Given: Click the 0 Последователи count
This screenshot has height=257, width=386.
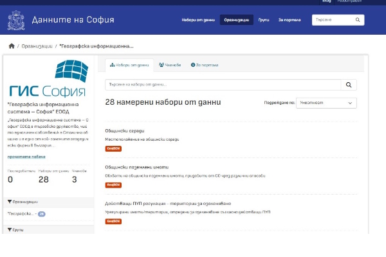Looking at the screenshot, I should tap(10, 179).
